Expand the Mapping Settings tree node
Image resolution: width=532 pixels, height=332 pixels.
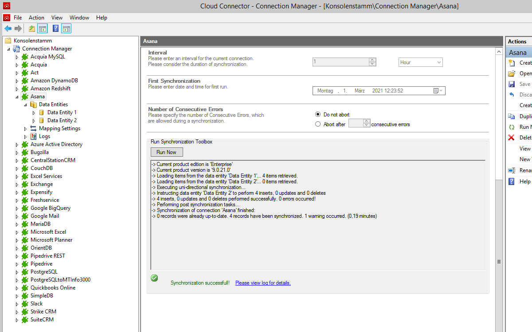pos(26,129)
